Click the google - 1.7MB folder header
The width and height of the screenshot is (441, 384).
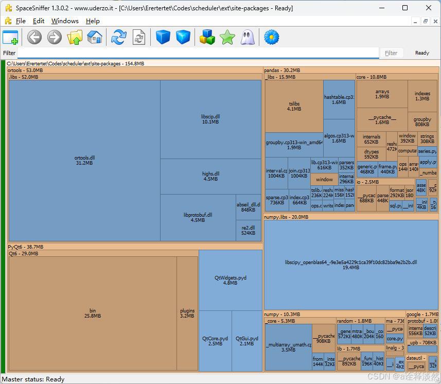point(422,314)
